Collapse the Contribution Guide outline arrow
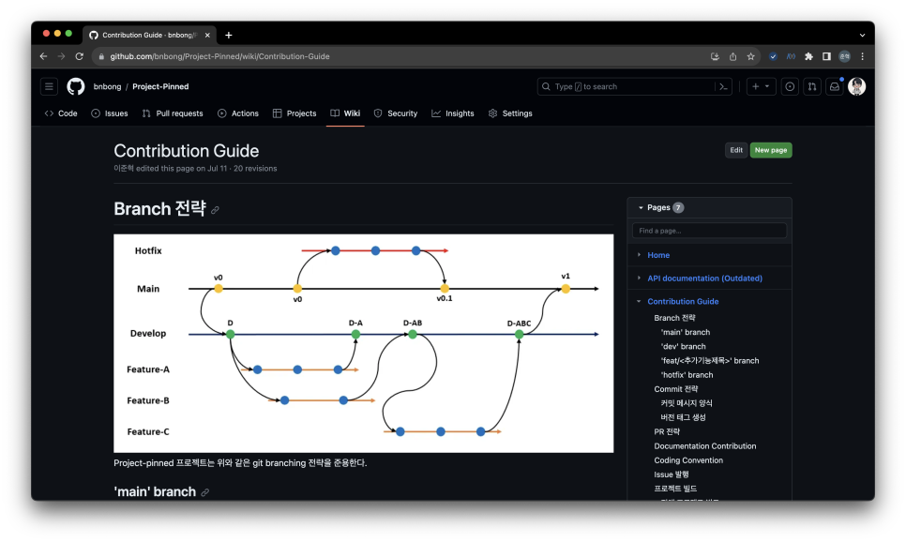The image size is (906, 542). 639,301
